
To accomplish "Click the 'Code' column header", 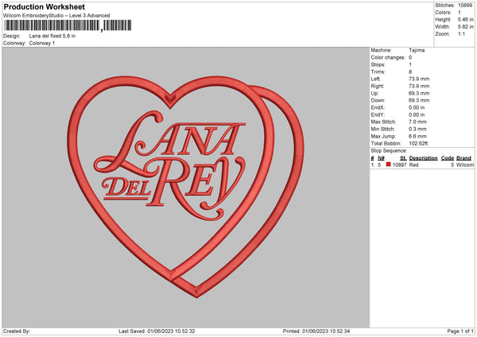I will pyautogui.click(x=447, y=158).
